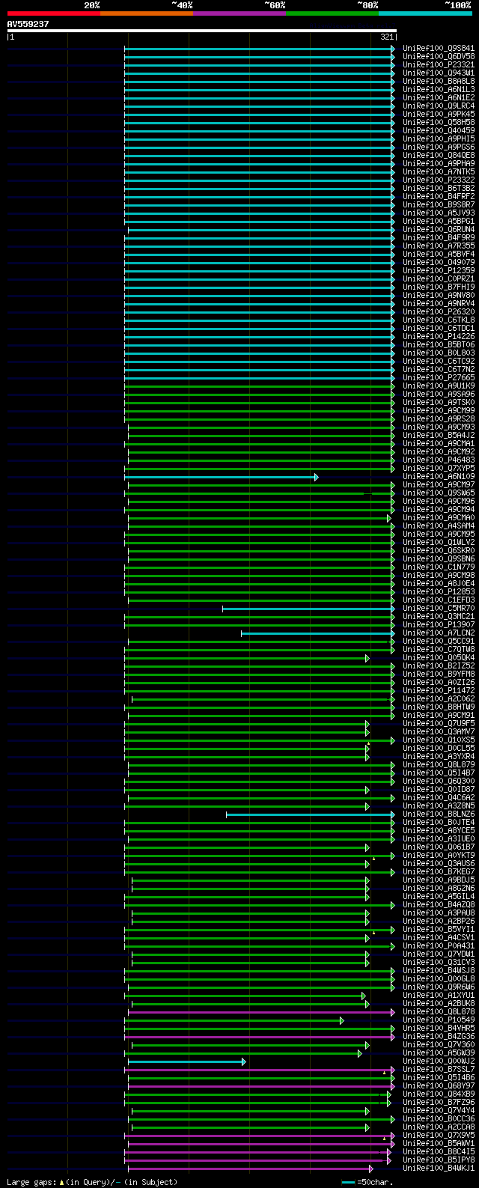The image size is (479, 1188).
Task: Select the UniRef100_Q40459 label
Action: pos(439,131)
